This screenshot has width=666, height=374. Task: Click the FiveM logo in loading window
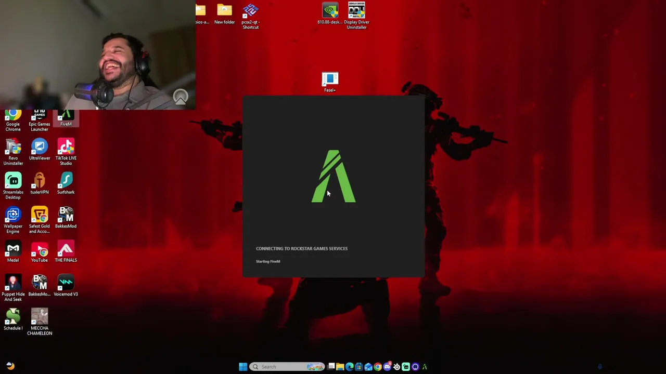coord(334,176)
